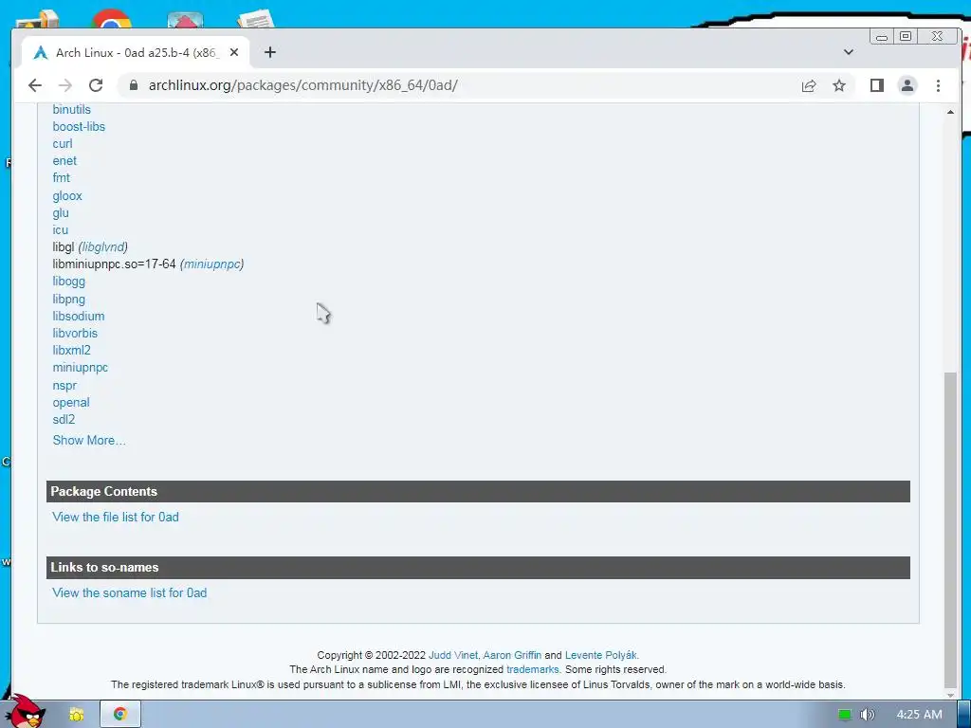Open the Aaron Griffin footer link

[x=512, y=655]
